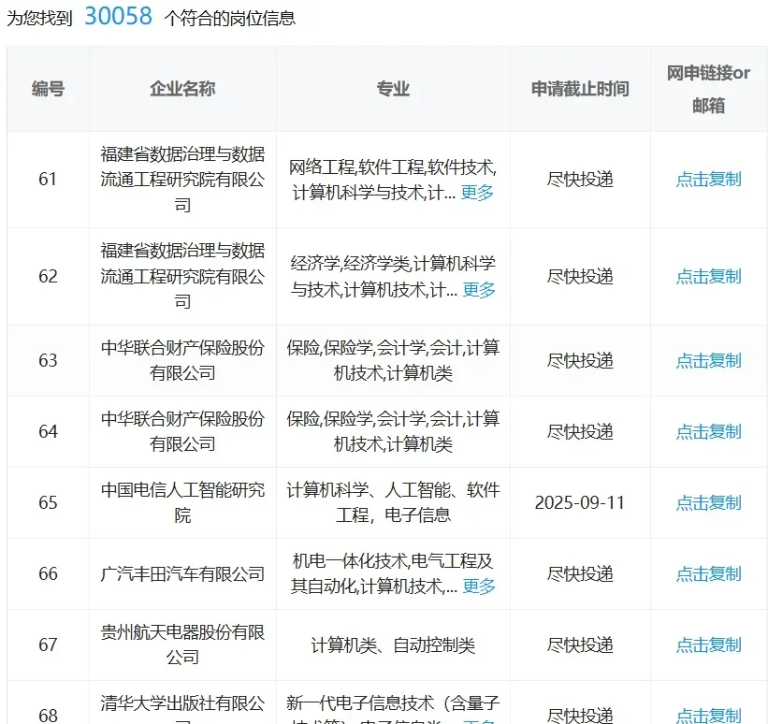Image resolution: width=768 pixels, height=724 pixels.
Task: Click 点击复制 link in row 62
Action: 708,276
